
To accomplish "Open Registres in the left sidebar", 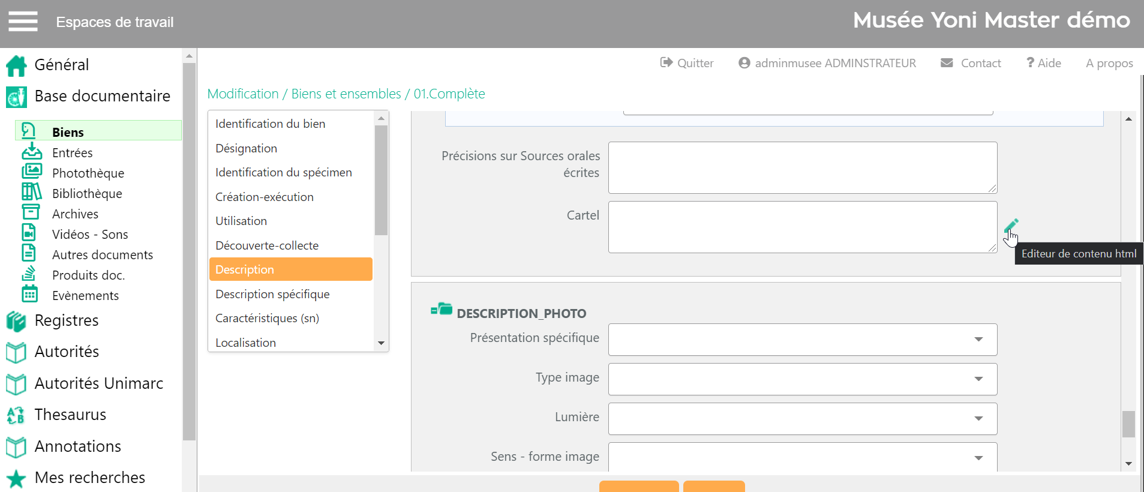I will 66,320.
